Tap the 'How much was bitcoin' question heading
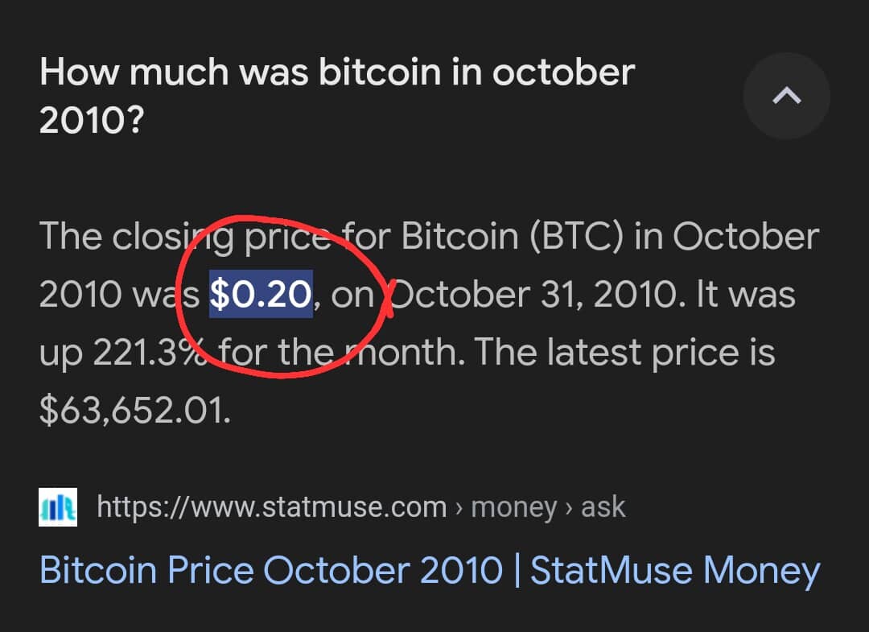The image size is (869, 632). pyautogui.click(x=337, y=96)
